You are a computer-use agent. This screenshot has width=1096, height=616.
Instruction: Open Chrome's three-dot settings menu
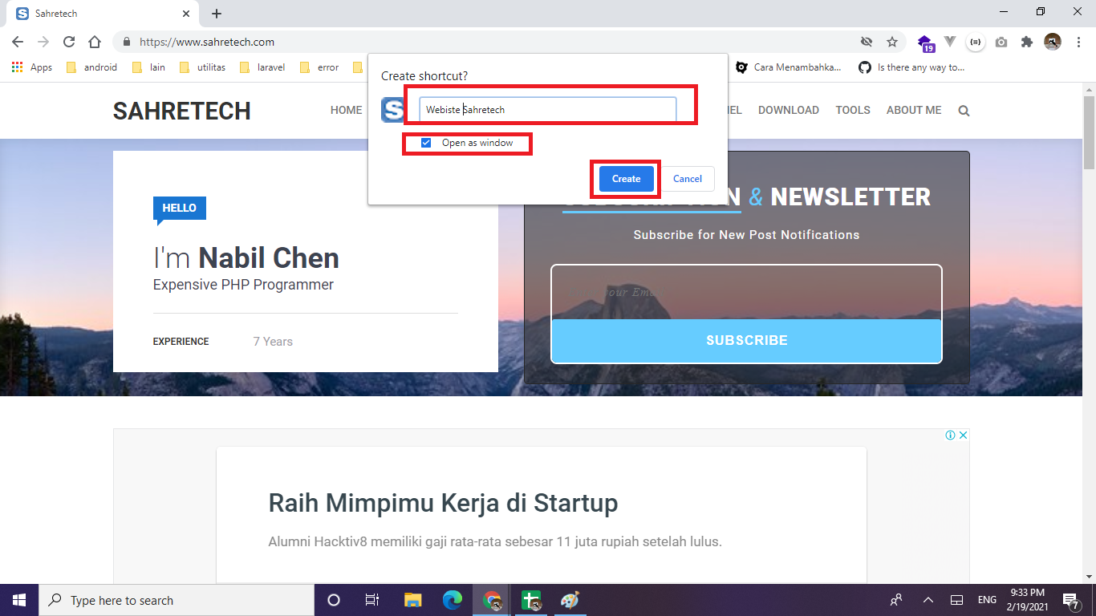click(x=1078, y=41)
